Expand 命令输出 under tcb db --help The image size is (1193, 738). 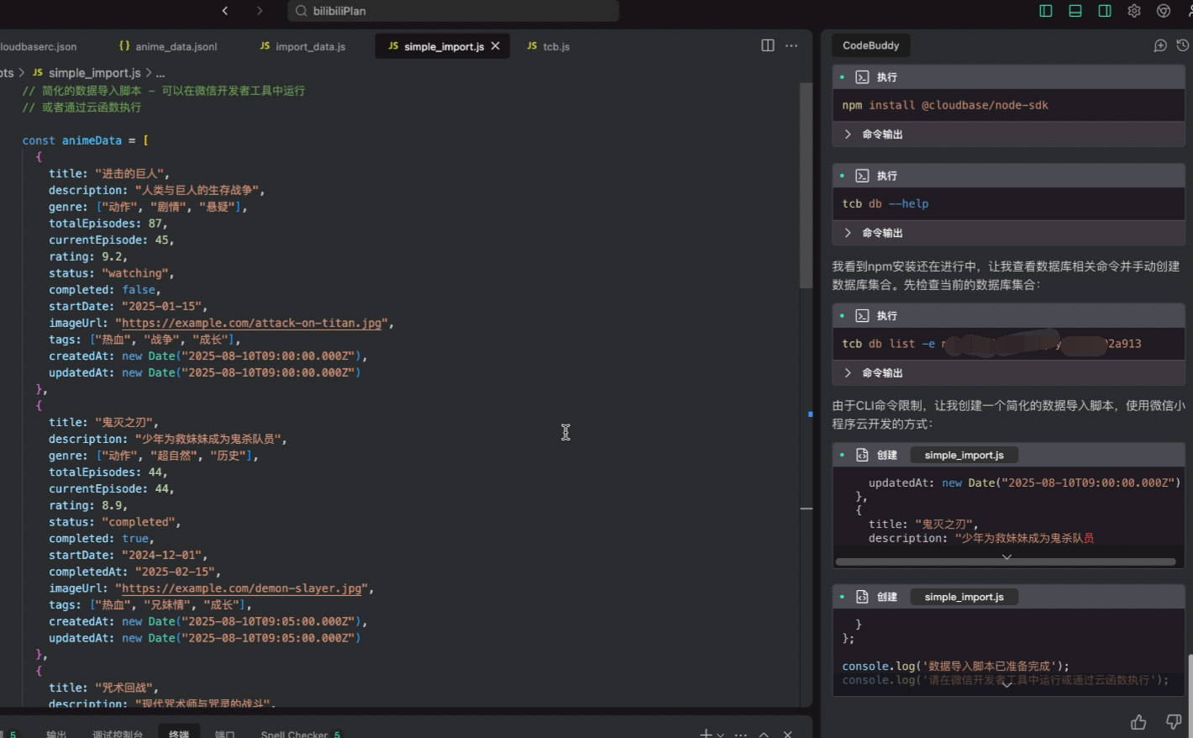point(1008,233)
